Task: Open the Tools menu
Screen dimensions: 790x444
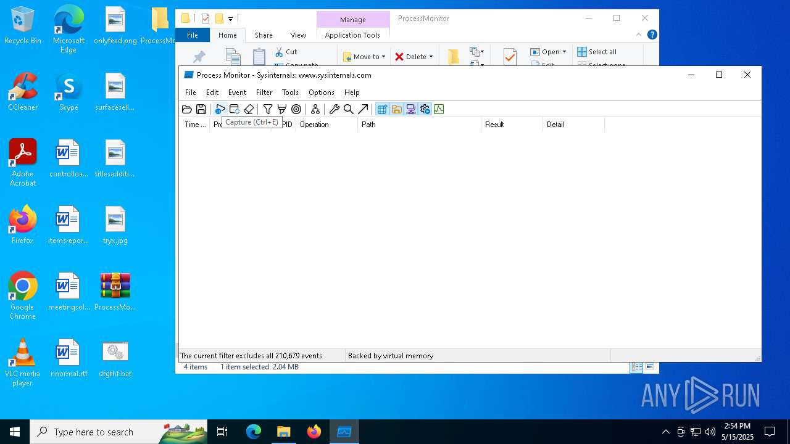Action: (x=290, y=92)
